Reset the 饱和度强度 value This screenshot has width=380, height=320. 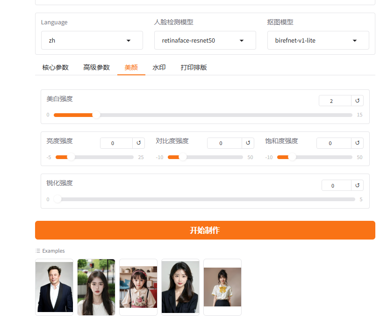357,143
